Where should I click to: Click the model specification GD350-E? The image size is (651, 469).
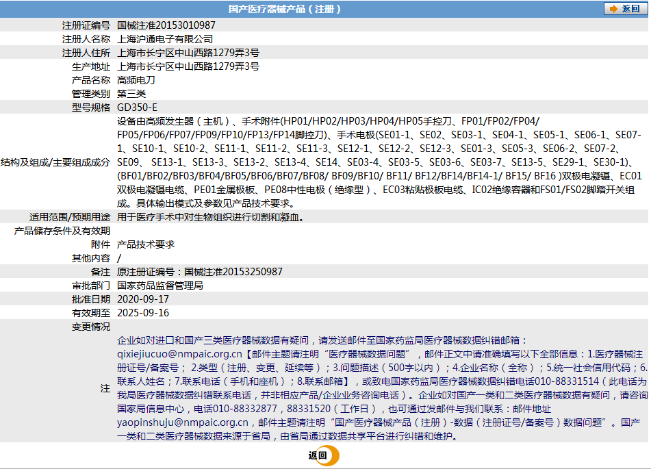(137, 107)
